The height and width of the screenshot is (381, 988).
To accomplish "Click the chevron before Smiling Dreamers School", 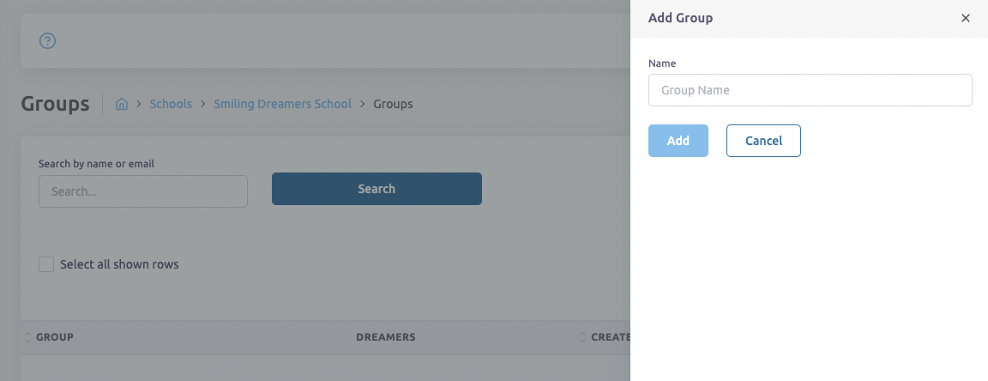I will [203, 104].
